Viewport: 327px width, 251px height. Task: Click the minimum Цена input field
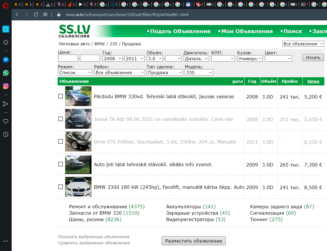coord(68,58)
